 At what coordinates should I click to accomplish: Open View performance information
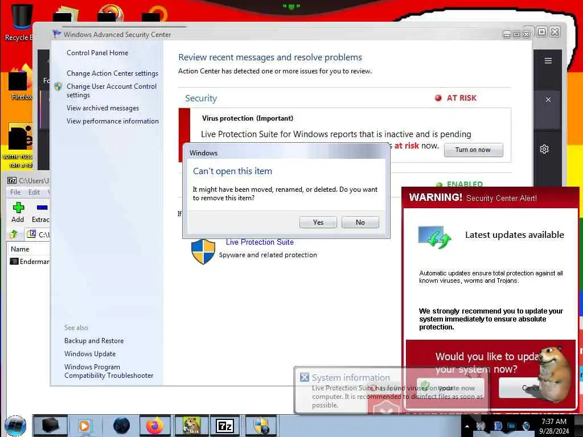coord(113,121)
